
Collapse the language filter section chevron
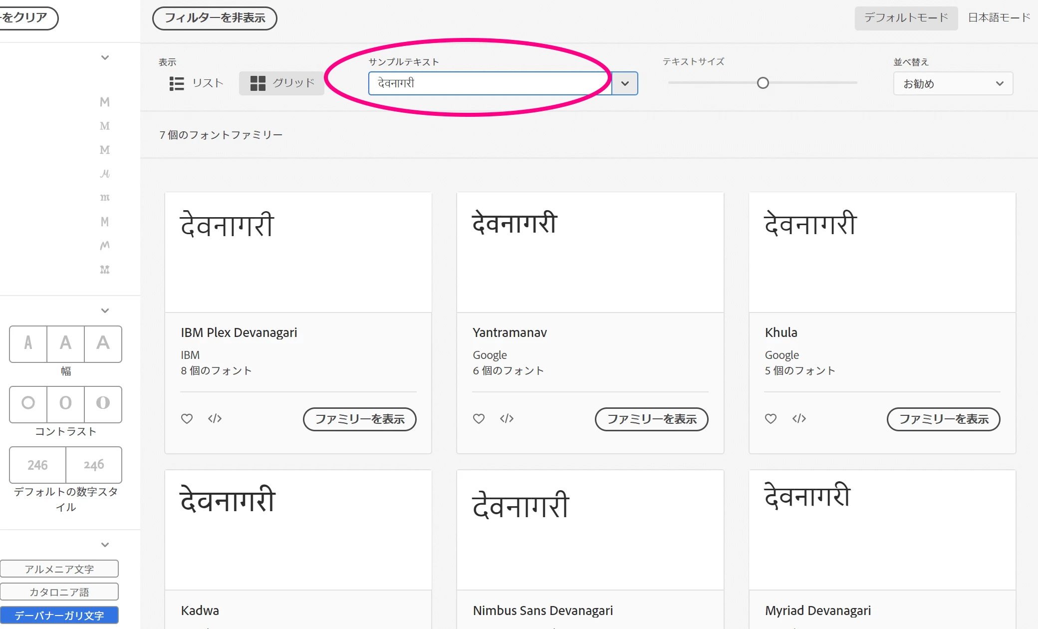point(105,545)
